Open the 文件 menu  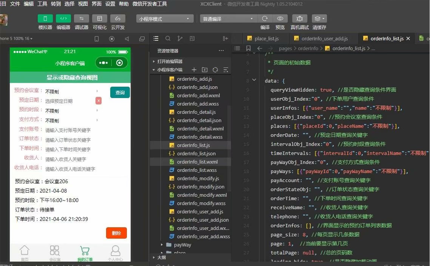point(15,4)
